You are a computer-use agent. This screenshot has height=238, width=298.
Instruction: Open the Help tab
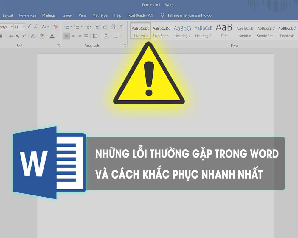[x=117, y=15]
